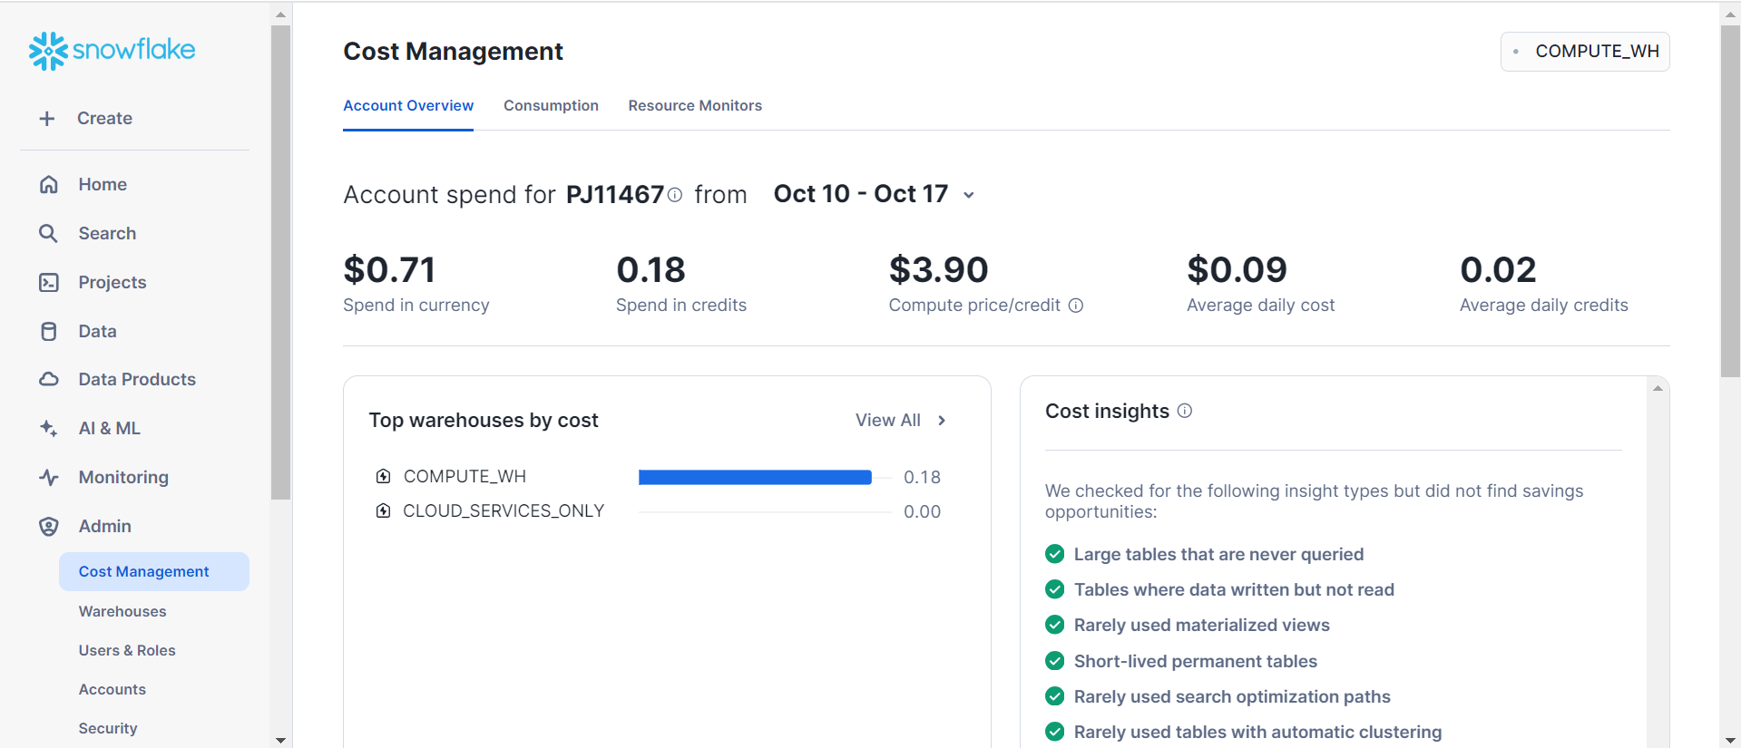Click the Admin shield icon
The width and height of the screenshot is (1741, 748).
[x=49, y=527]
